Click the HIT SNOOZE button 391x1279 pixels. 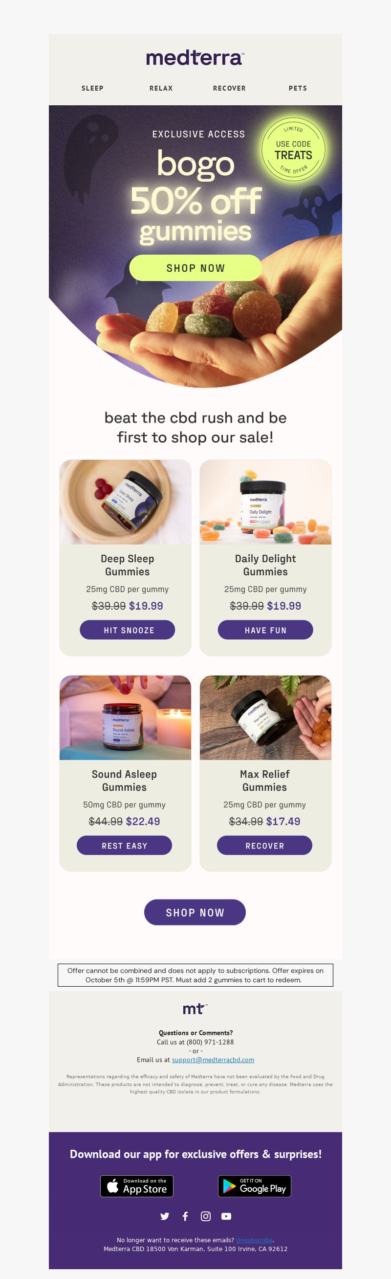coord(128,630)
